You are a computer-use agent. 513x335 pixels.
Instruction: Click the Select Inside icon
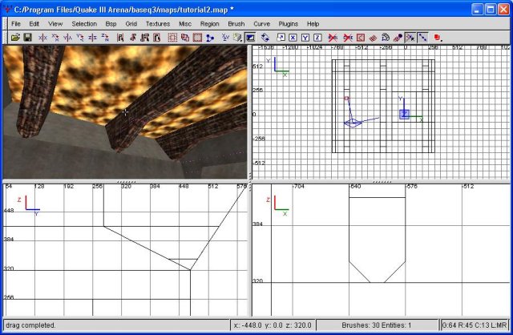(x=157, y=38)
